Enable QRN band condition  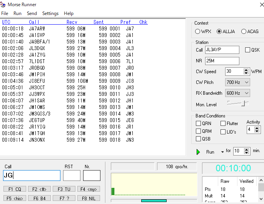(198, 124)
